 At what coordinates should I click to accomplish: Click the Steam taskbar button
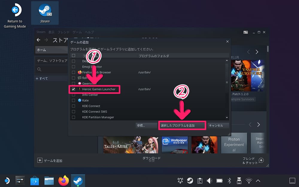pos(78,180)
